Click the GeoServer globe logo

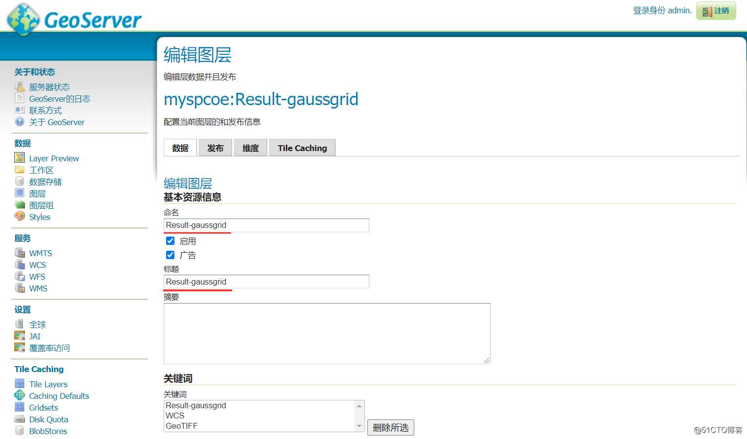pos(23,20)
